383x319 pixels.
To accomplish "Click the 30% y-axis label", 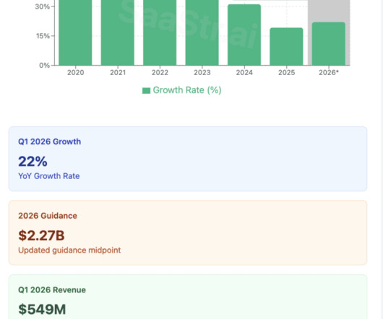I will [x=42, y=6].
